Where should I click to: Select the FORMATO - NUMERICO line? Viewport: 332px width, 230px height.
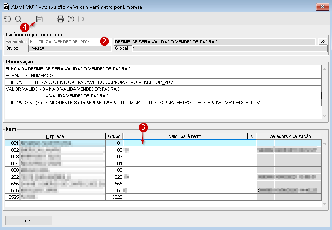click(163, 76)
